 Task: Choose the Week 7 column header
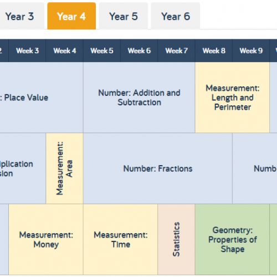[x=176, y=50]
